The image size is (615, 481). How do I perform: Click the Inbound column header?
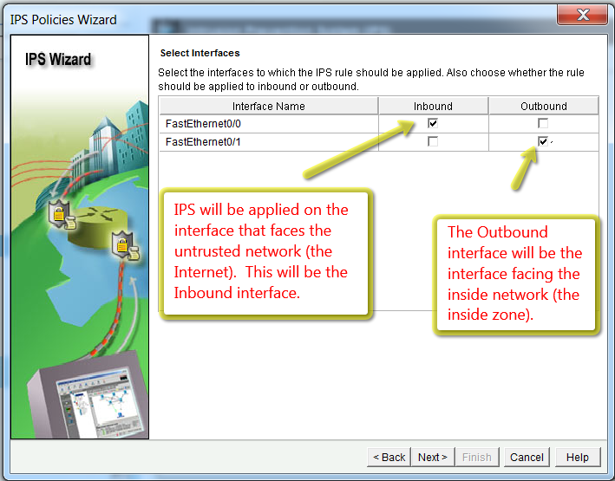[x=433, y=106]
